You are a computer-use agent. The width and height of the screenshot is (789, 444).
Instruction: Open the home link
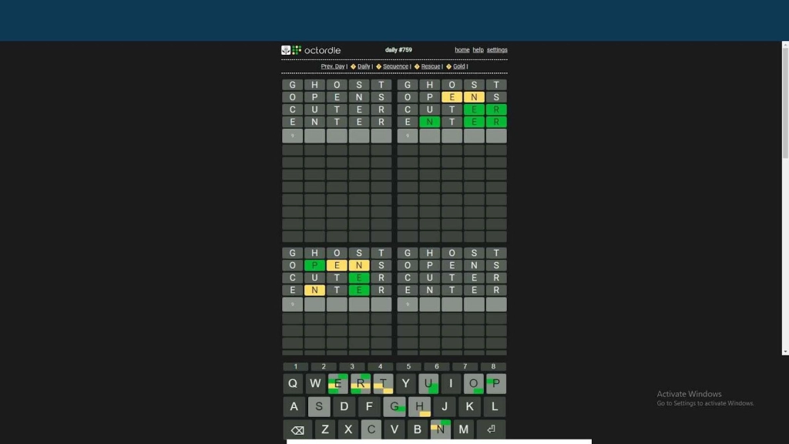[462, 50]
